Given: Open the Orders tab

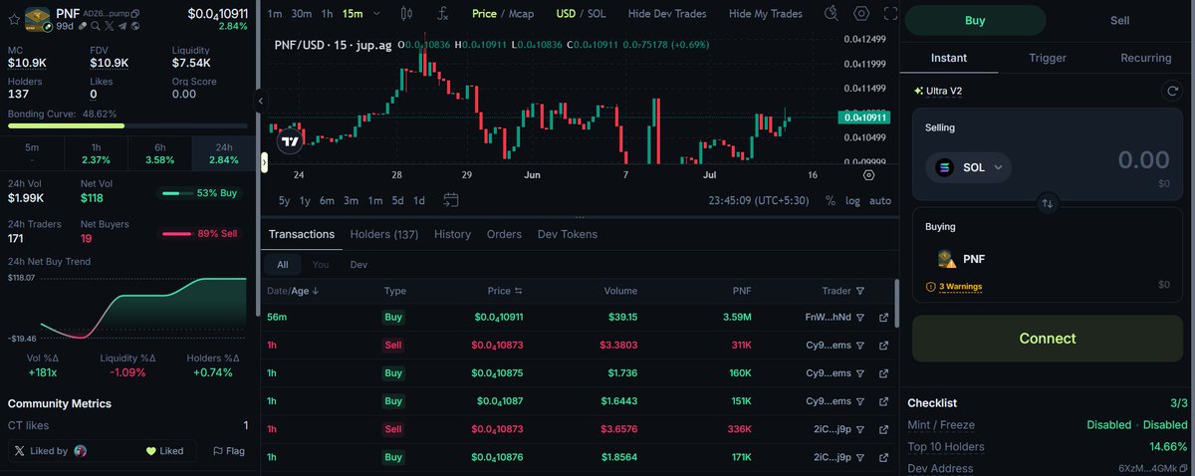Looking at the screenshot, I should (x=504, y=234).
